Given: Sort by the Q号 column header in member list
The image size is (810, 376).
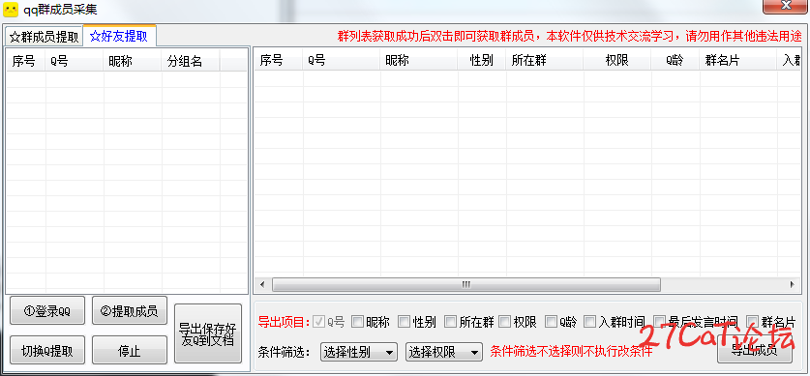Looking at the screenshot, I should (341, 61).
